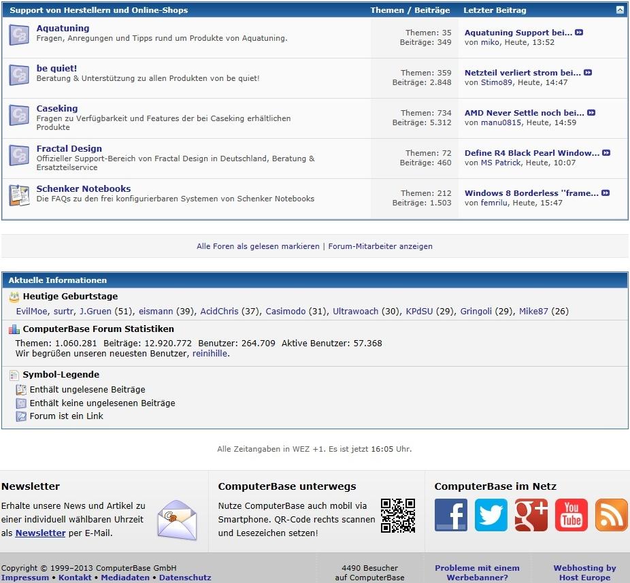Image resolution: width=630 pixels, height=583 pixels.
Task: Open the Impressum page
Action: (x=25, y=578)
